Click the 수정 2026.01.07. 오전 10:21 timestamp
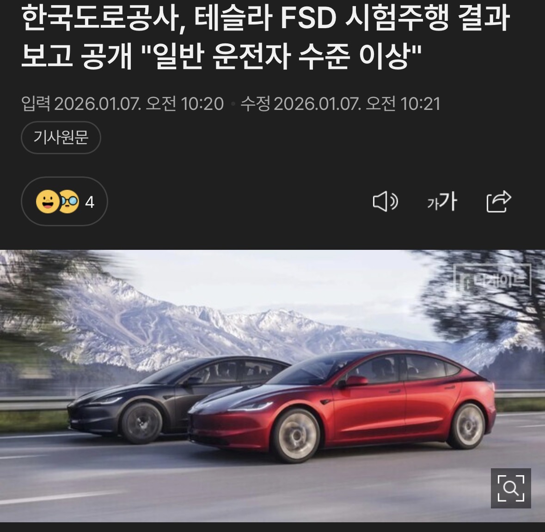This screenshot has width=545, height=532. pos(341,103)
